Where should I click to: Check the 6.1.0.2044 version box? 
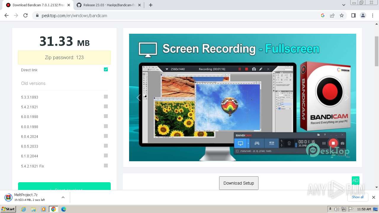click(106, 156)
